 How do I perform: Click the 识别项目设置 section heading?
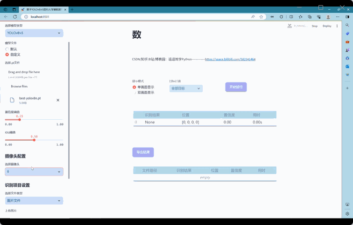pos(17,185)
